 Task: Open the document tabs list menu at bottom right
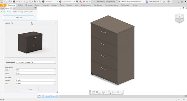185,96
